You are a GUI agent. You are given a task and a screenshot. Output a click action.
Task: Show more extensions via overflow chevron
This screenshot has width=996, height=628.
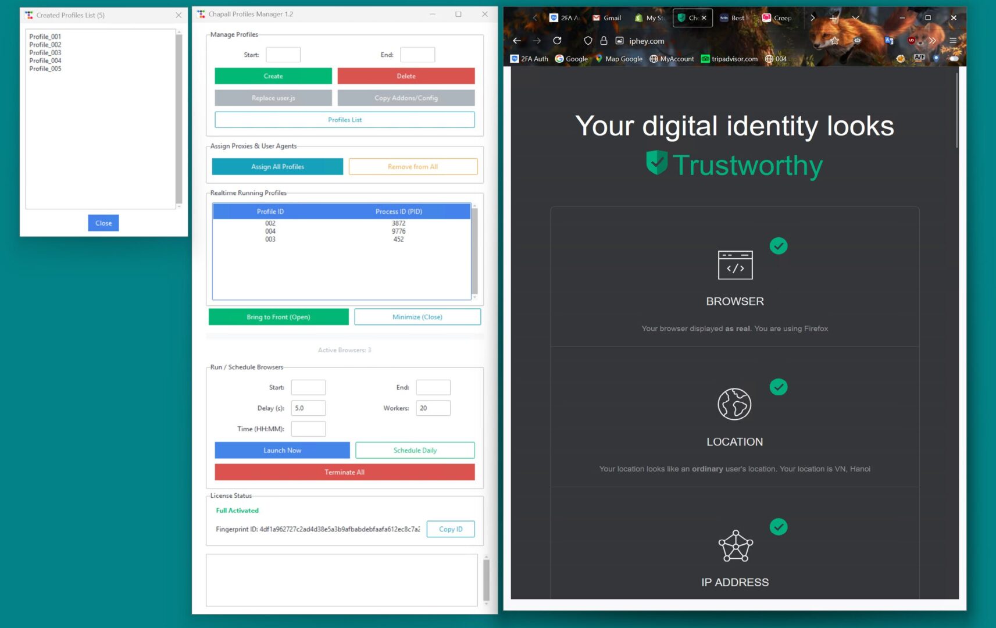tap(932, 41)
